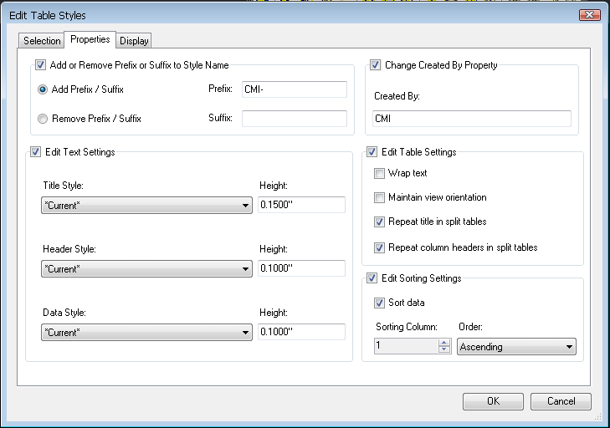Click the Created By text box
The height and width of the screenshot is (428, 610).
click(472, 119)
